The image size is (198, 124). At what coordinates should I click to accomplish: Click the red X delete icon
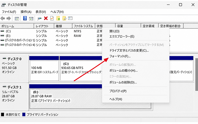pyautogui.click(x=46, y=18)
